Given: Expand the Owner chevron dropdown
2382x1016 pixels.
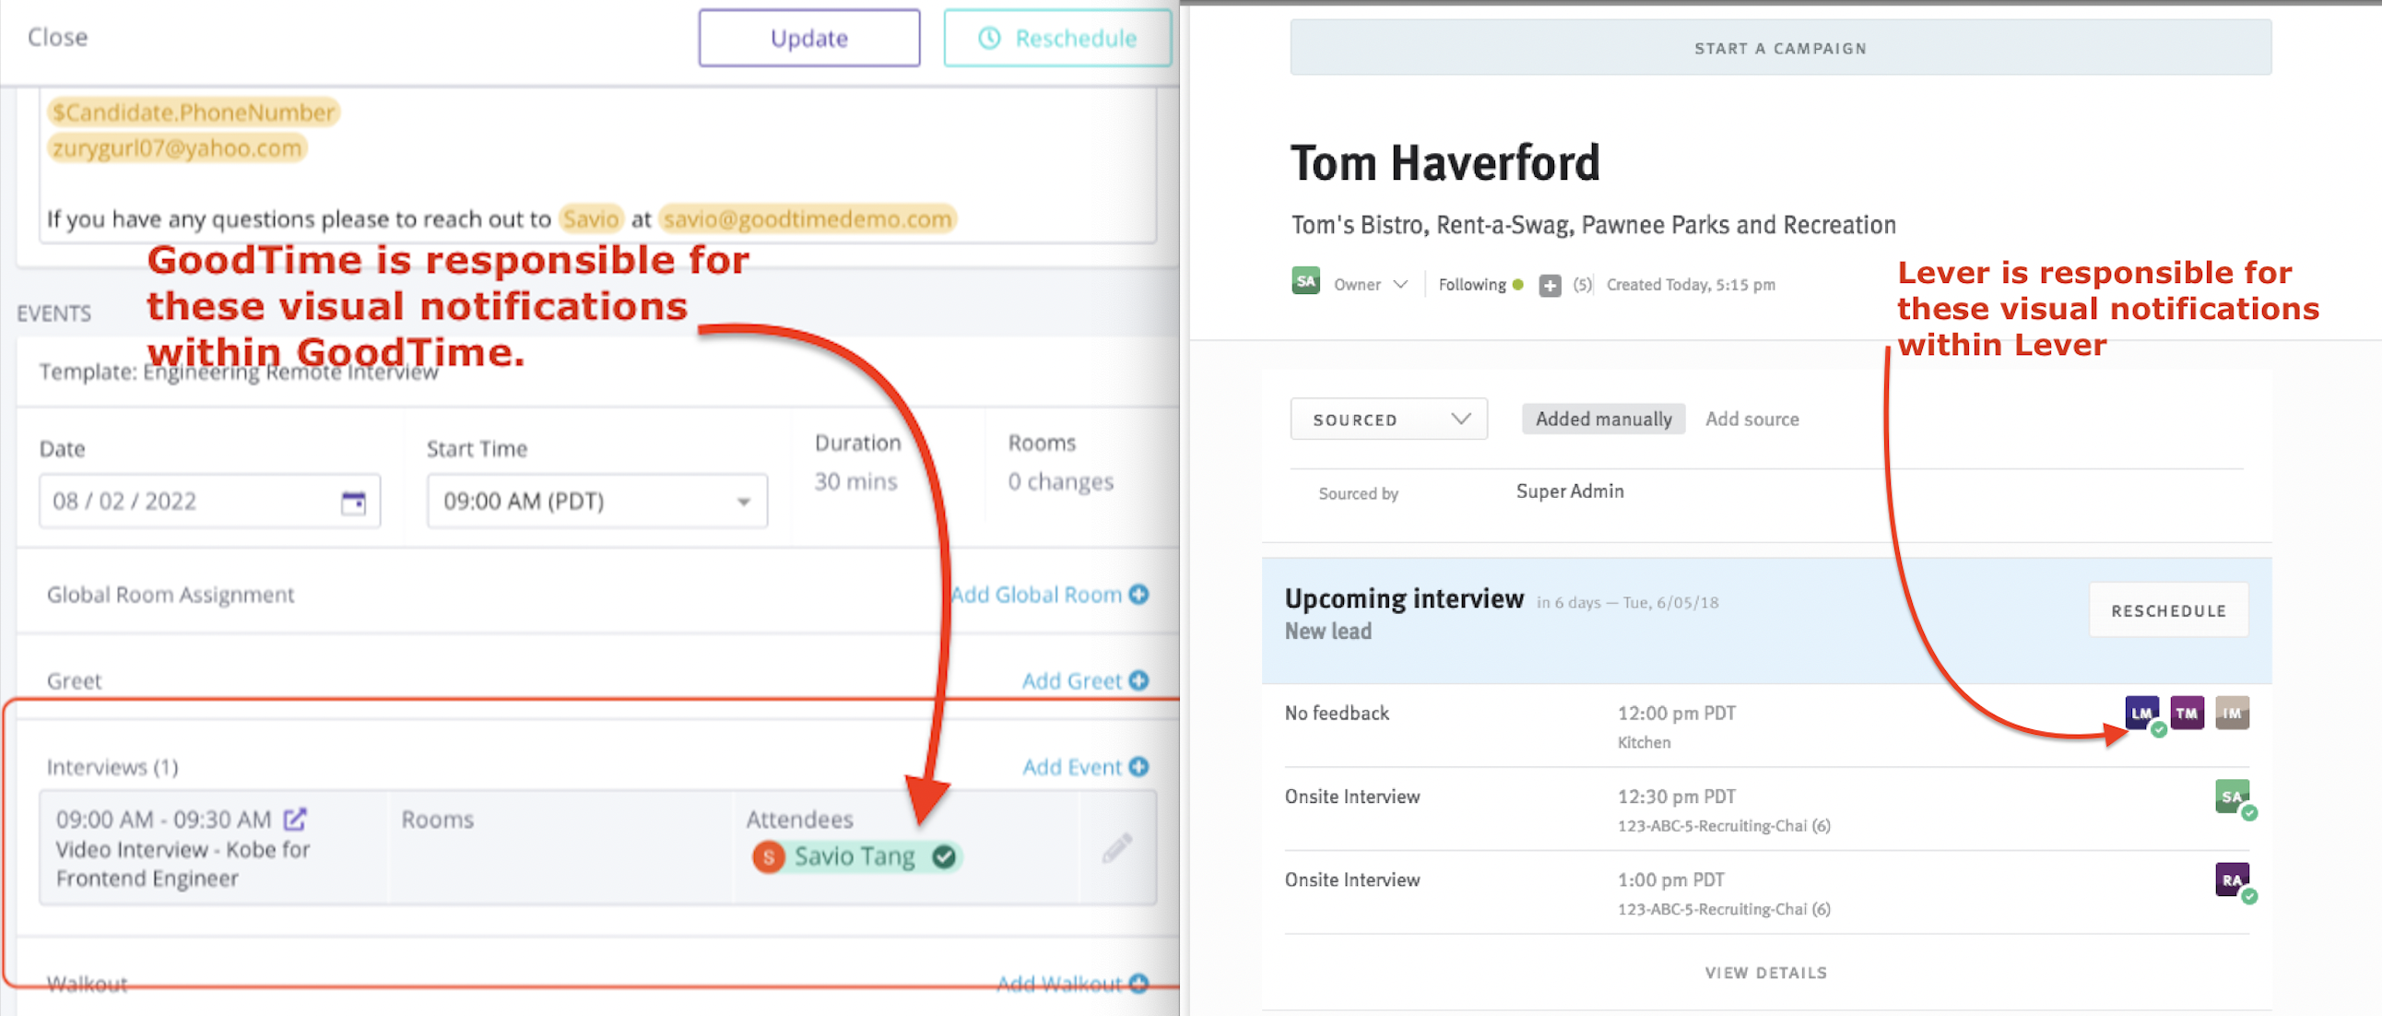Looking at the screenshot, I should [x=1400, y=285].
